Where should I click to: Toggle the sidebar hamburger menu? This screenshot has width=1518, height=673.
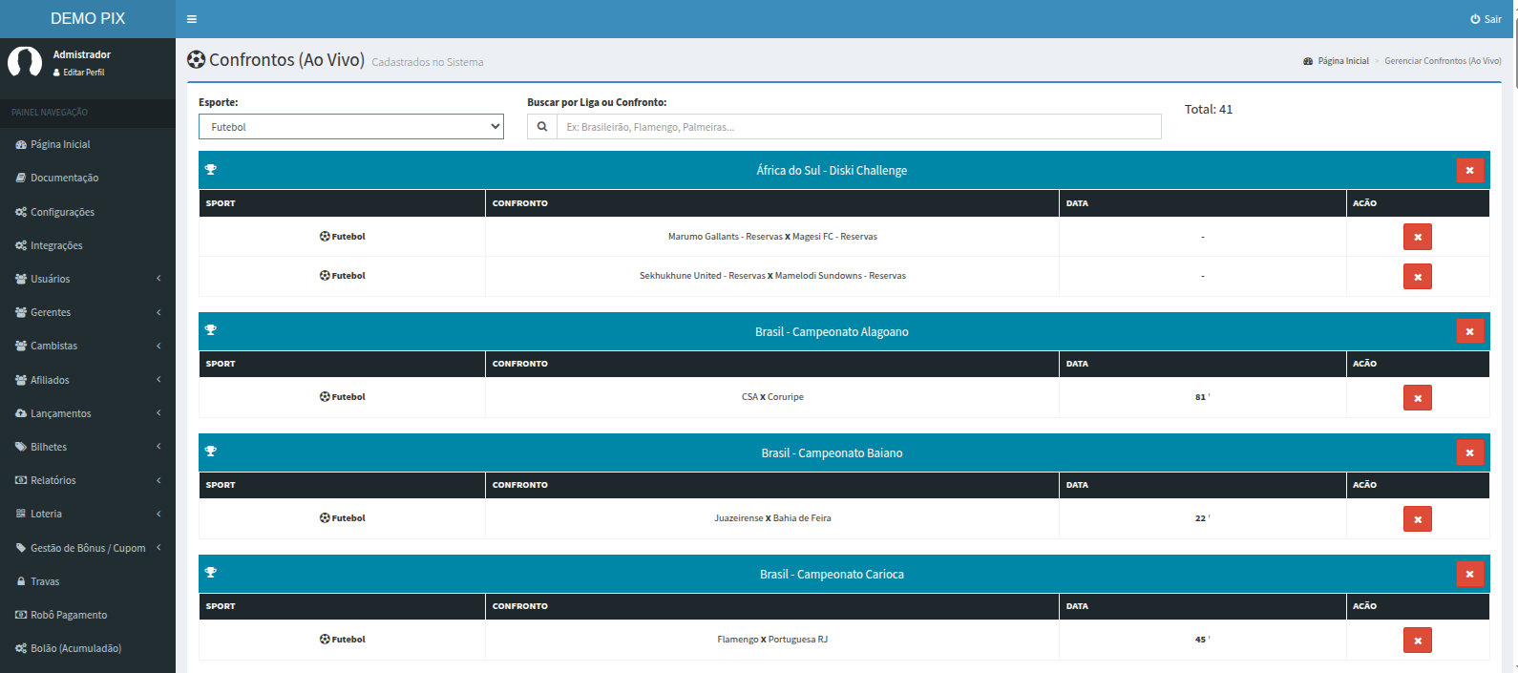pos(192,19)
